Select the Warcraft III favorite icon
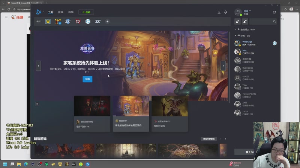This screenshot has height=168, width=300. coord(58,22)
